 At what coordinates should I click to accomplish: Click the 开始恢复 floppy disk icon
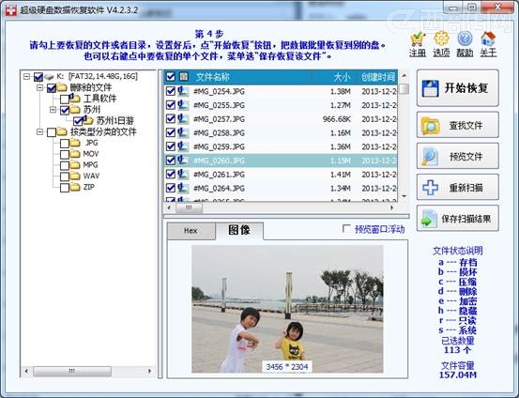(x=431, y=88)
